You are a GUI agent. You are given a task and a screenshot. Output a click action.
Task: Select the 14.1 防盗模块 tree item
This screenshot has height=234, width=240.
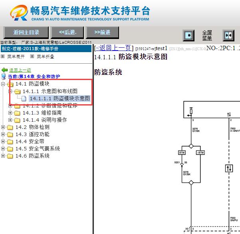click(x=32, y=84)
